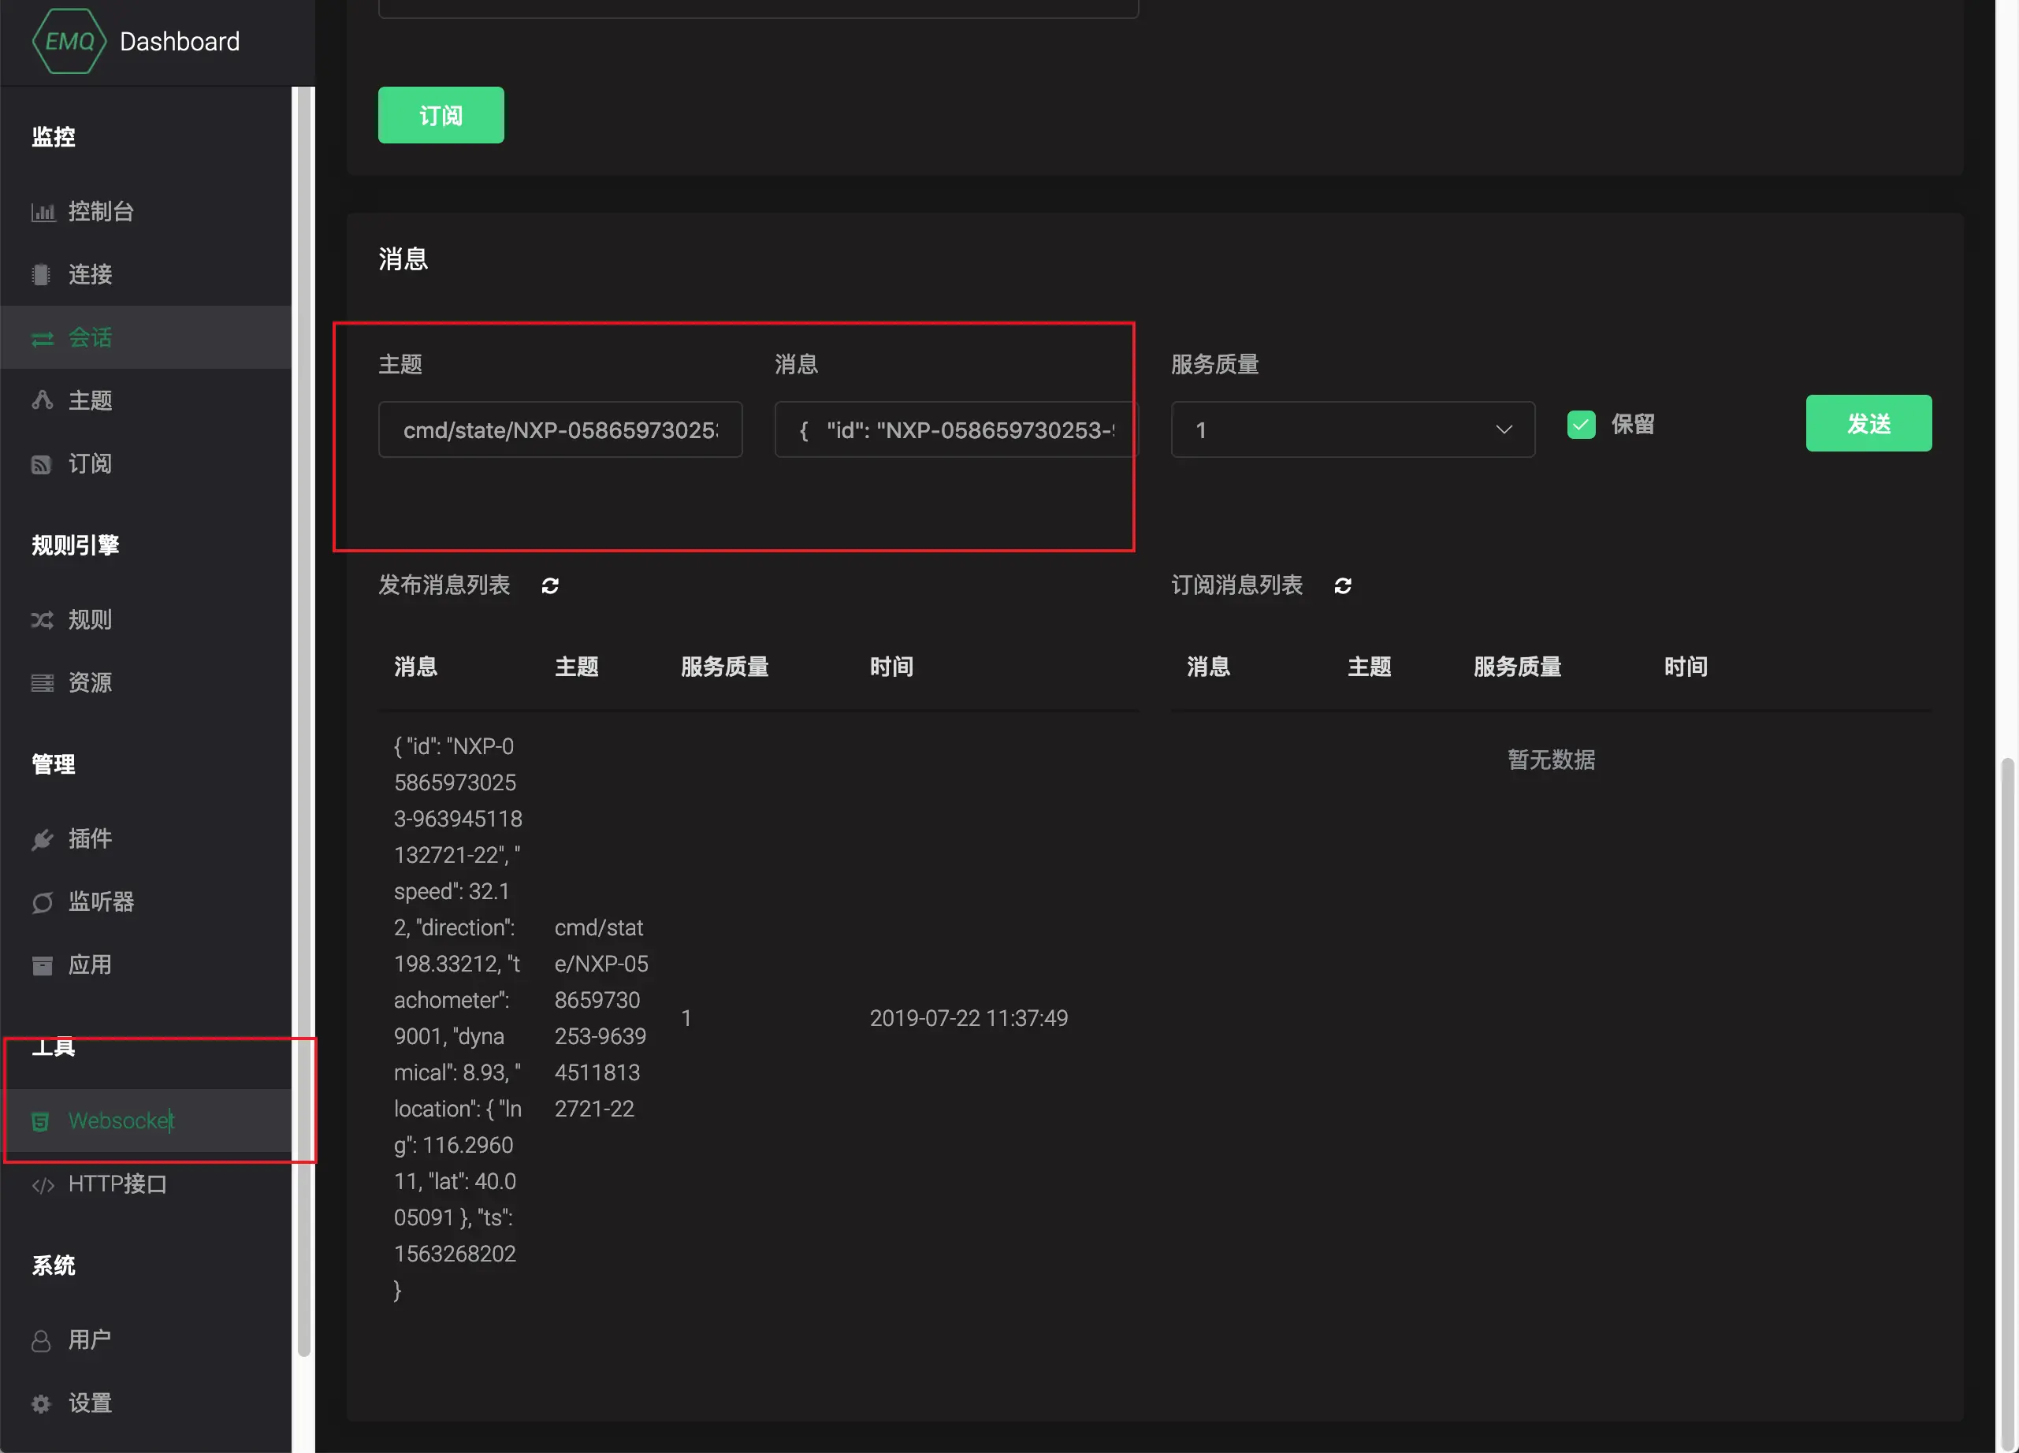Click the QoS dropdown chevron arrow
The width and height of the screenshot is (2019, 1453).
click(1504, 430)
